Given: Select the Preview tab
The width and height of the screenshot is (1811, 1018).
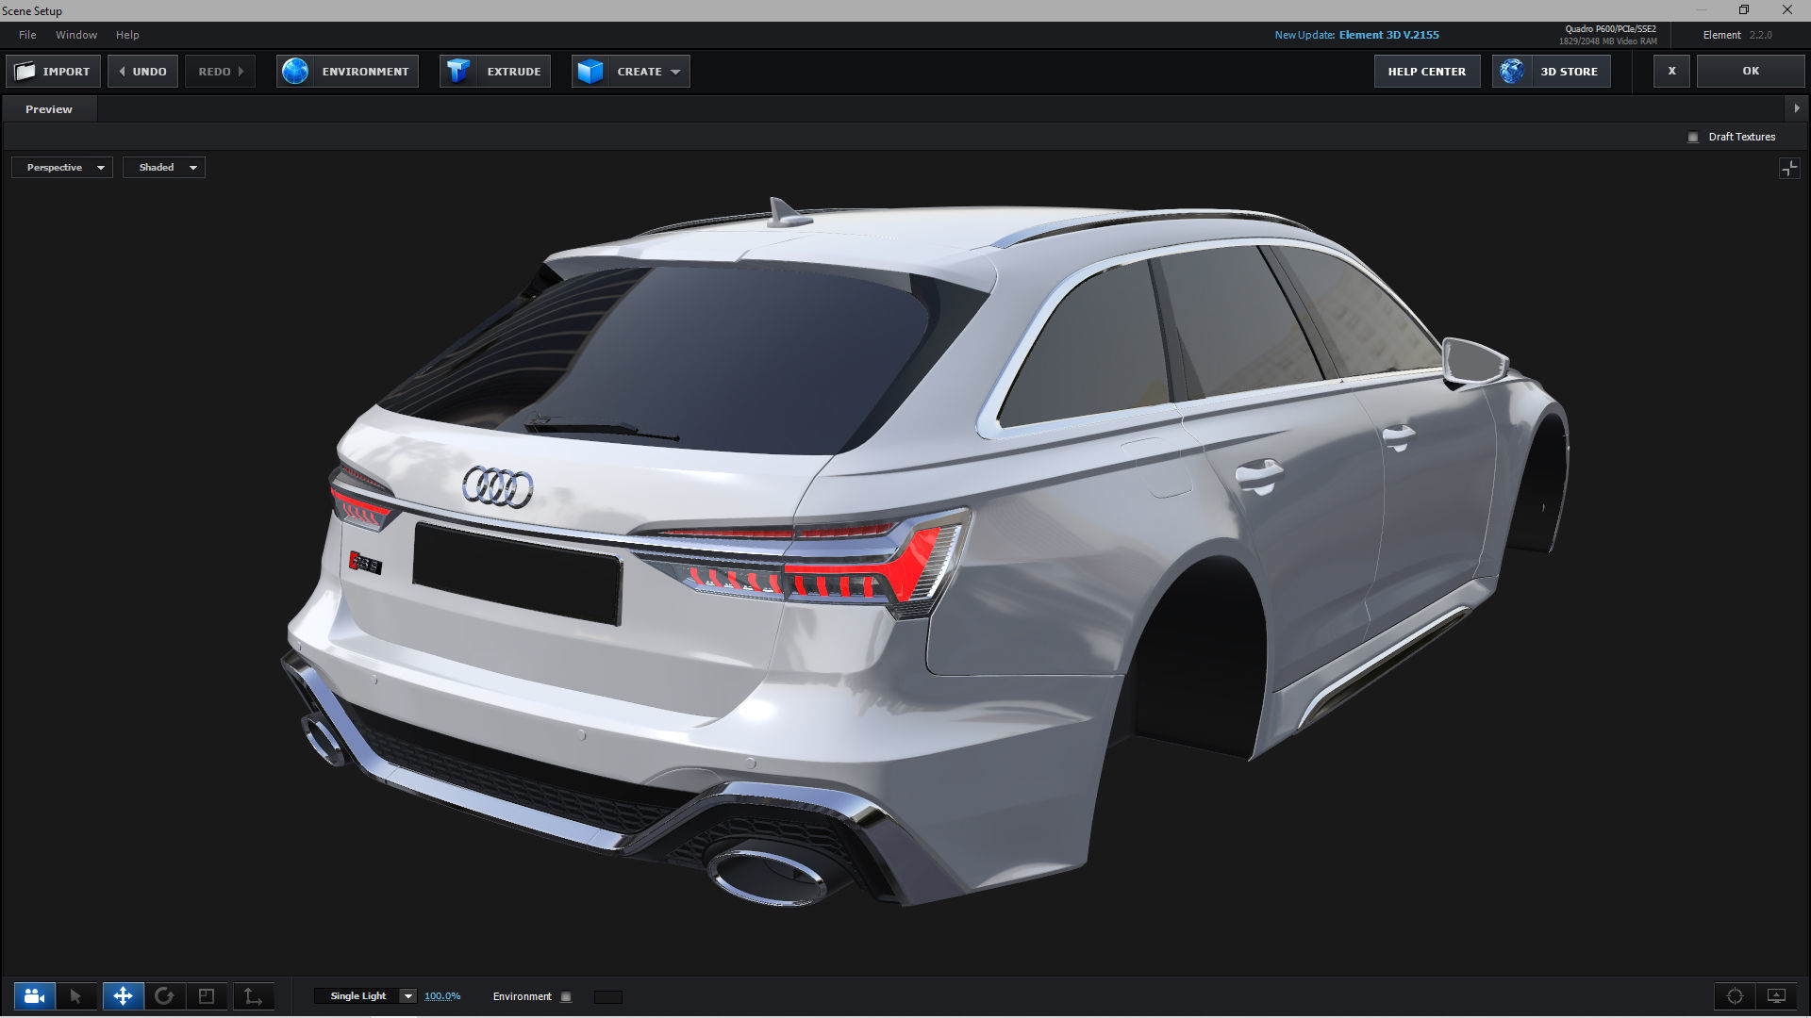Looking at the screenshot, I should (49, 109).
